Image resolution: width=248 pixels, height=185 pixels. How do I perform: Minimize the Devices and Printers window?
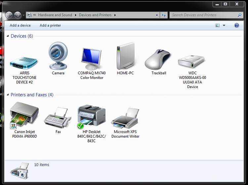click(217, 4)
